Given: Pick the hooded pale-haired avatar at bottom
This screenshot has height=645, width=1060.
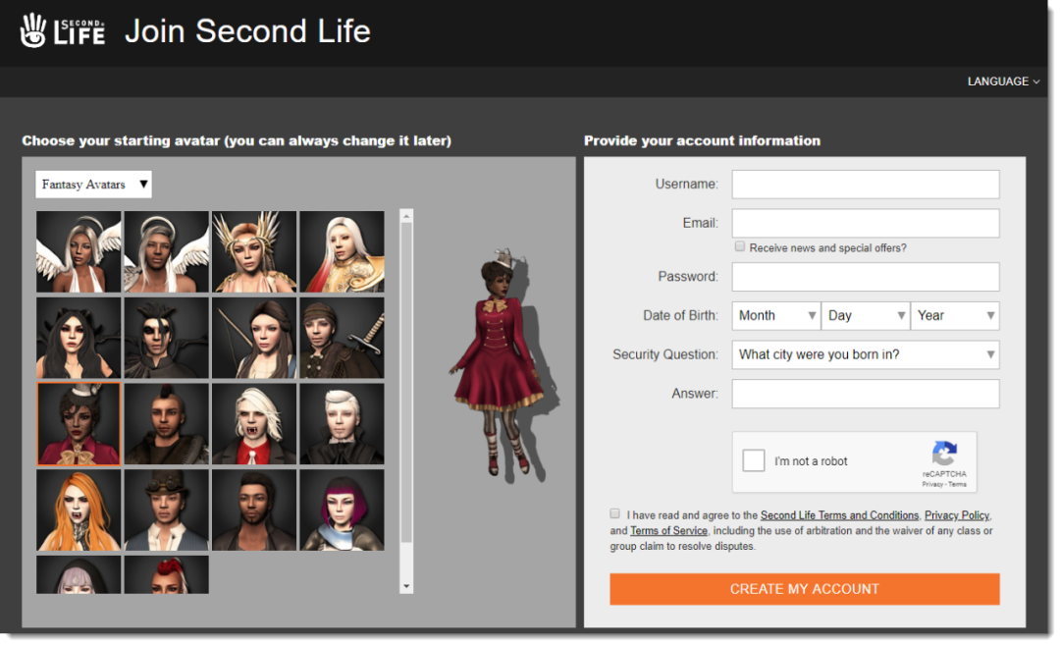Looking at the screenshot, I should 79,574.
